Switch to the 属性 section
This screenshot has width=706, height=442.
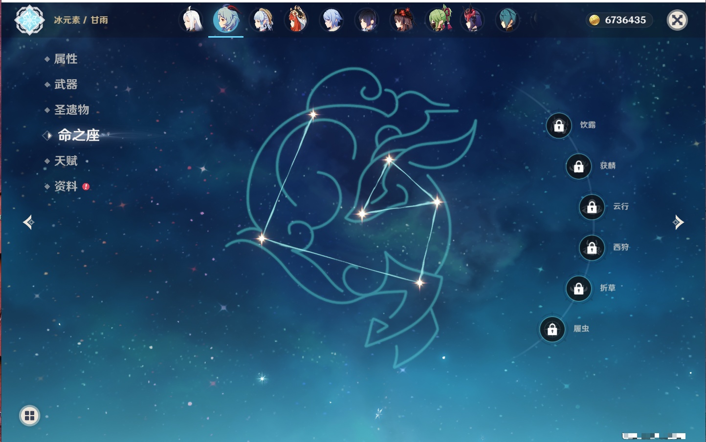(x=66, y=59)
